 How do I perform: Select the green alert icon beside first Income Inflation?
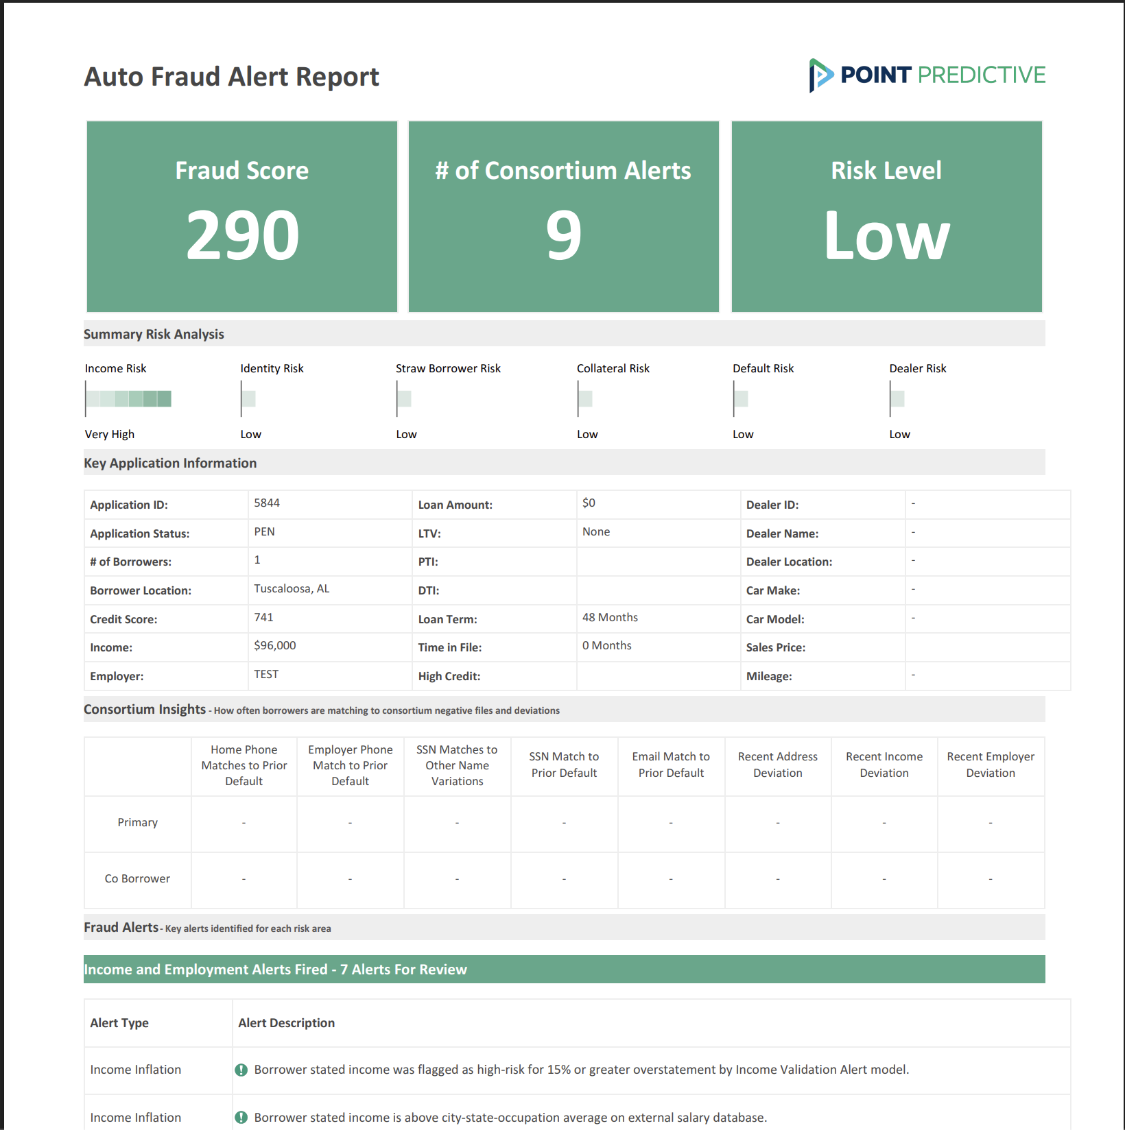coord(241,1069)
